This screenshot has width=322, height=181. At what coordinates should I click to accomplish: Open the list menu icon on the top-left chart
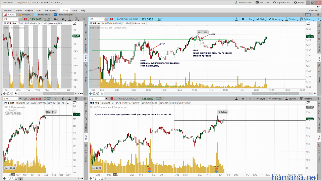pyautogui.click(x=85, y=19)
